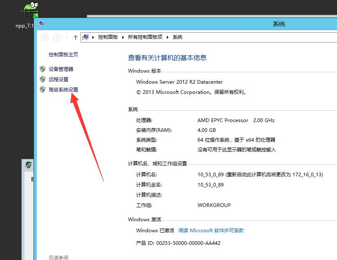The width and height of the screenshot is (337, 260).
Task: Click 高级系统设置 link
Action: click(x=63, y=89)
